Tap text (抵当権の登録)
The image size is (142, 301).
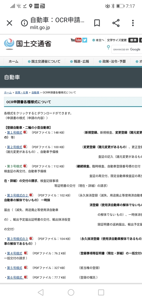click(x=89, y=268)
